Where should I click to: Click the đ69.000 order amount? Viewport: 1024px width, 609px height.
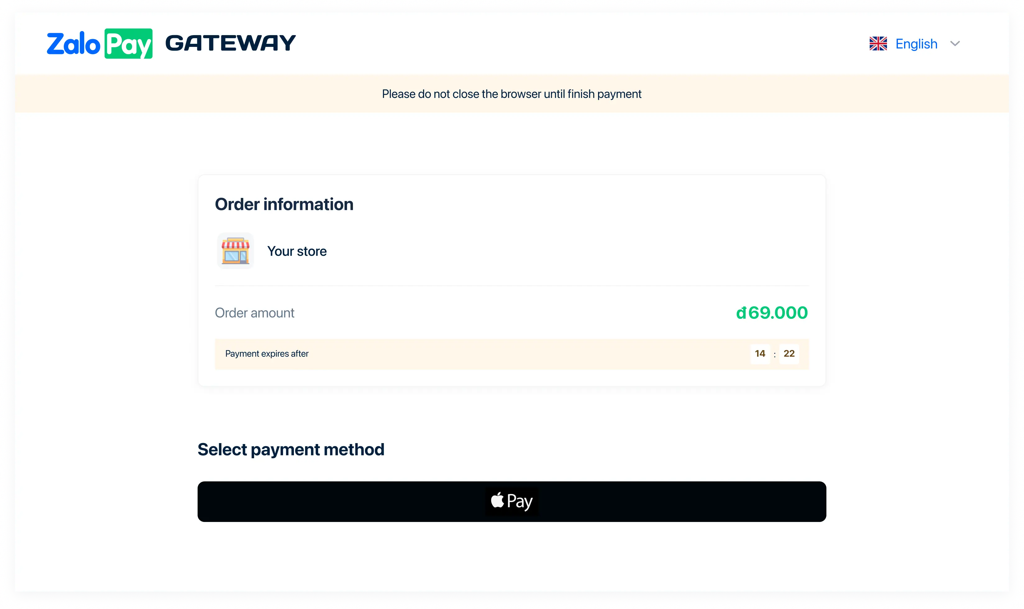pos(772,313)
